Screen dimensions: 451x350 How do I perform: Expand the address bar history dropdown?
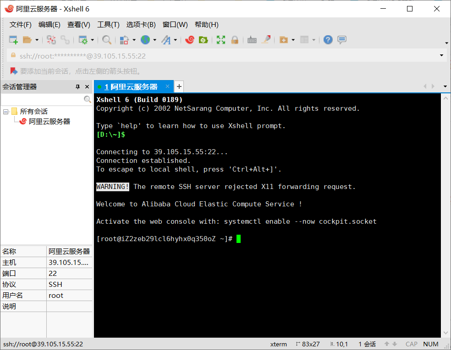tap(441, 55)
